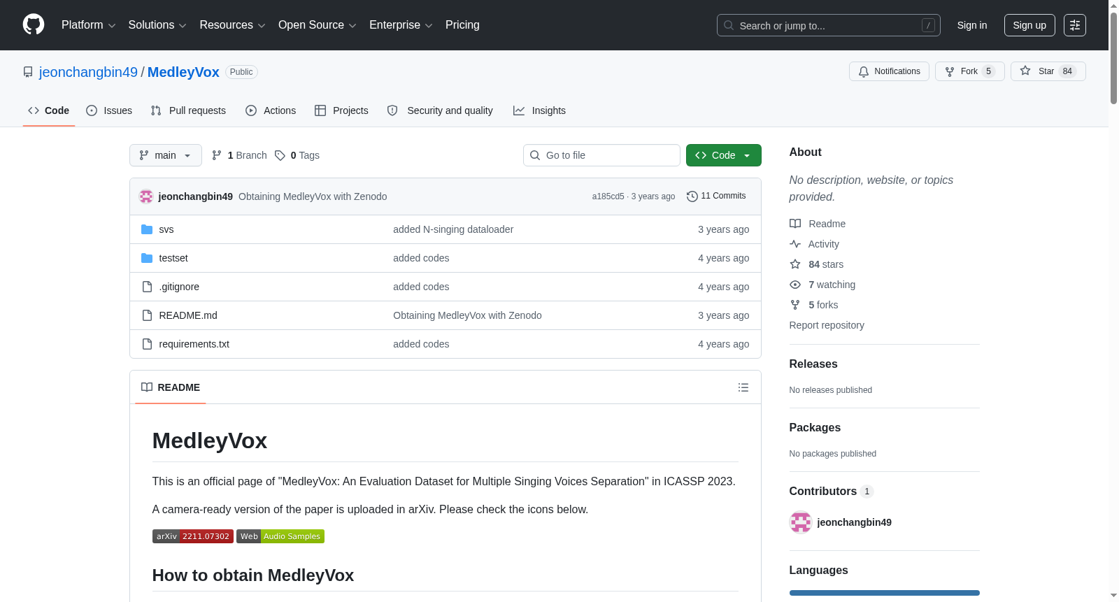Click the Go to file search field

[601, 155]
